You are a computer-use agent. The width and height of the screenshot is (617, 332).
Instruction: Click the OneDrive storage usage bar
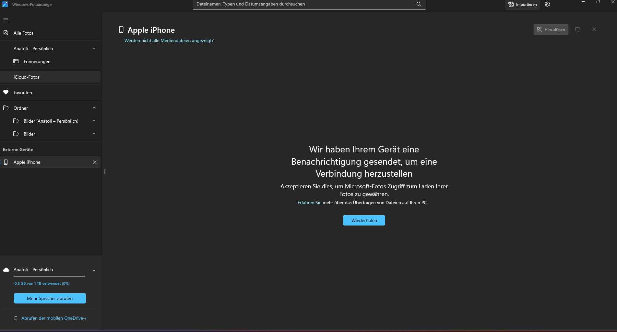49,276
